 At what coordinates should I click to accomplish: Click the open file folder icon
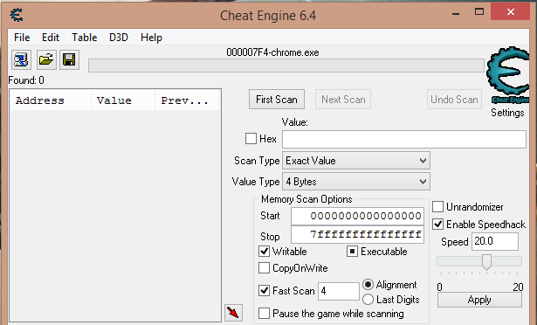[46, 60]
